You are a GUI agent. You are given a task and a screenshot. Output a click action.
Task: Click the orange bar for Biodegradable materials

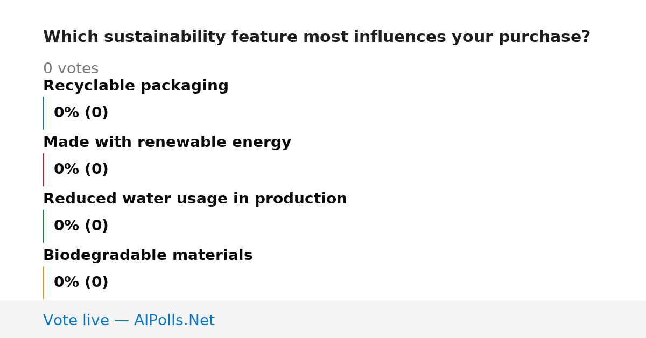(43, 283)
